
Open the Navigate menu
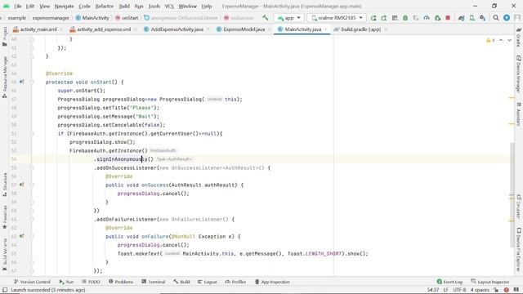pyautogui.click(x=64, y=6)
